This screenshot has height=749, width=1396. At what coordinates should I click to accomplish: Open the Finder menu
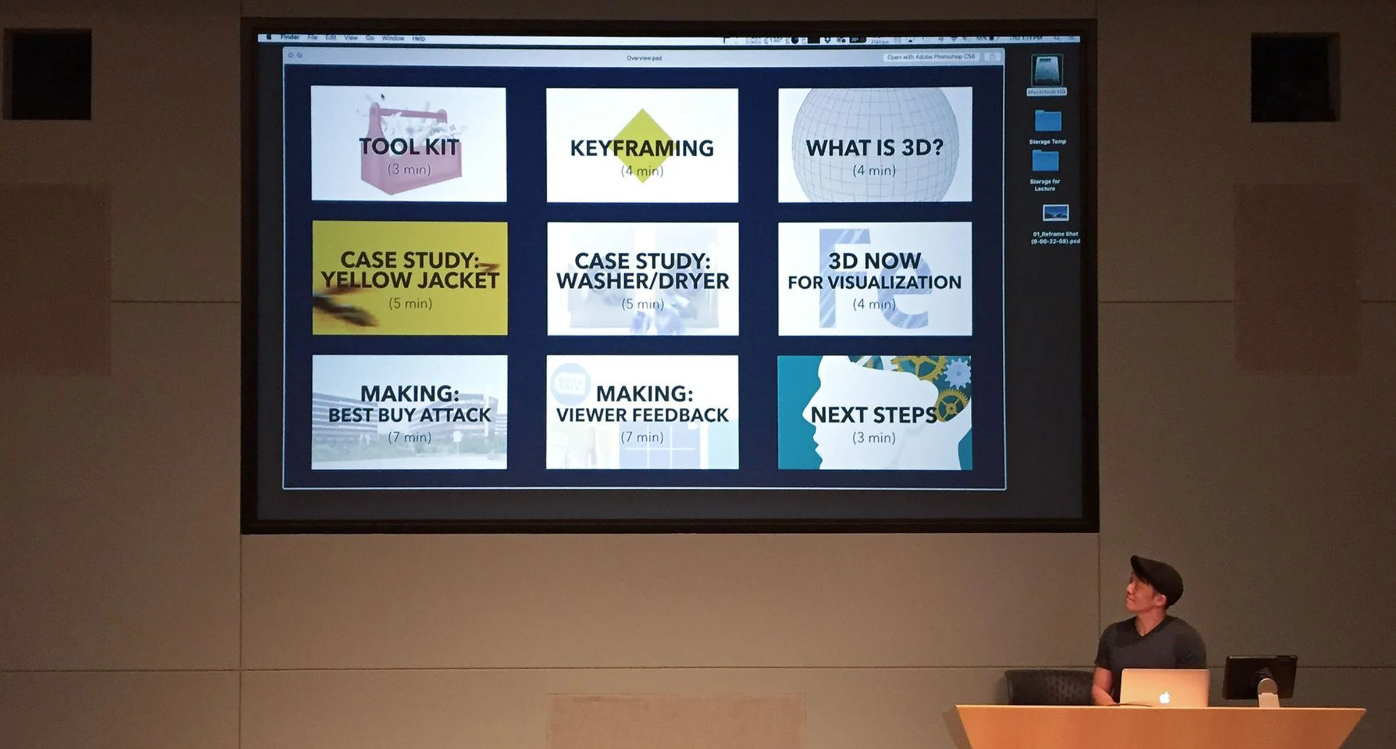[290, 37]
